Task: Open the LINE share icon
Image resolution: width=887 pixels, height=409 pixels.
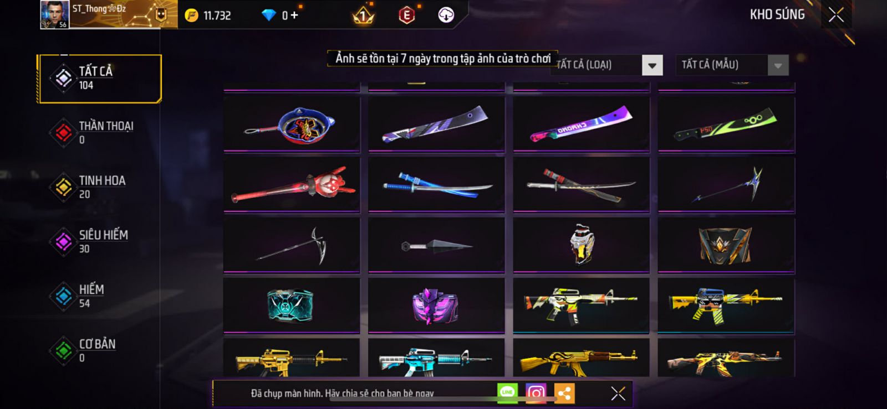Action: (507, 393)
